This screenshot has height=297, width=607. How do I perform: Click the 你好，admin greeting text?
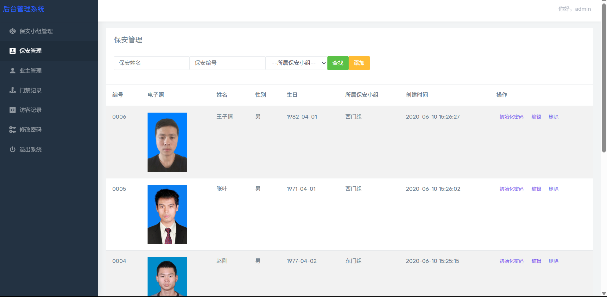point(574,9)
